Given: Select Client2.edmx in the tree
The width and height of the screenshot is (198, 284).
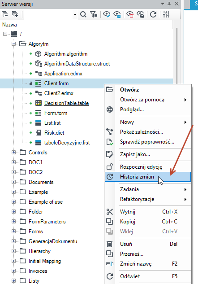Looking at the screenshot, I should pyautogui.click(x=59, y=93).
